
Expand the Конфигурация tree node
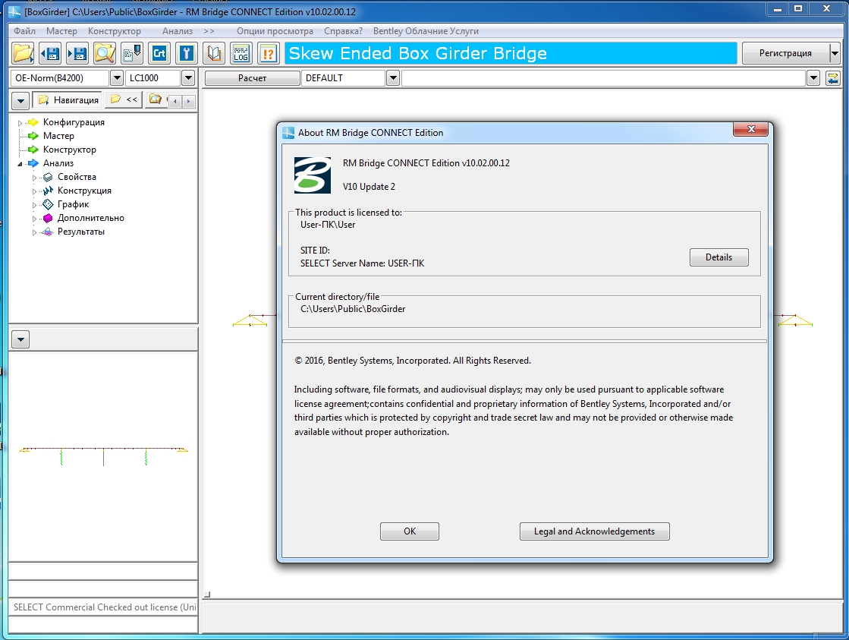(20, 123)
